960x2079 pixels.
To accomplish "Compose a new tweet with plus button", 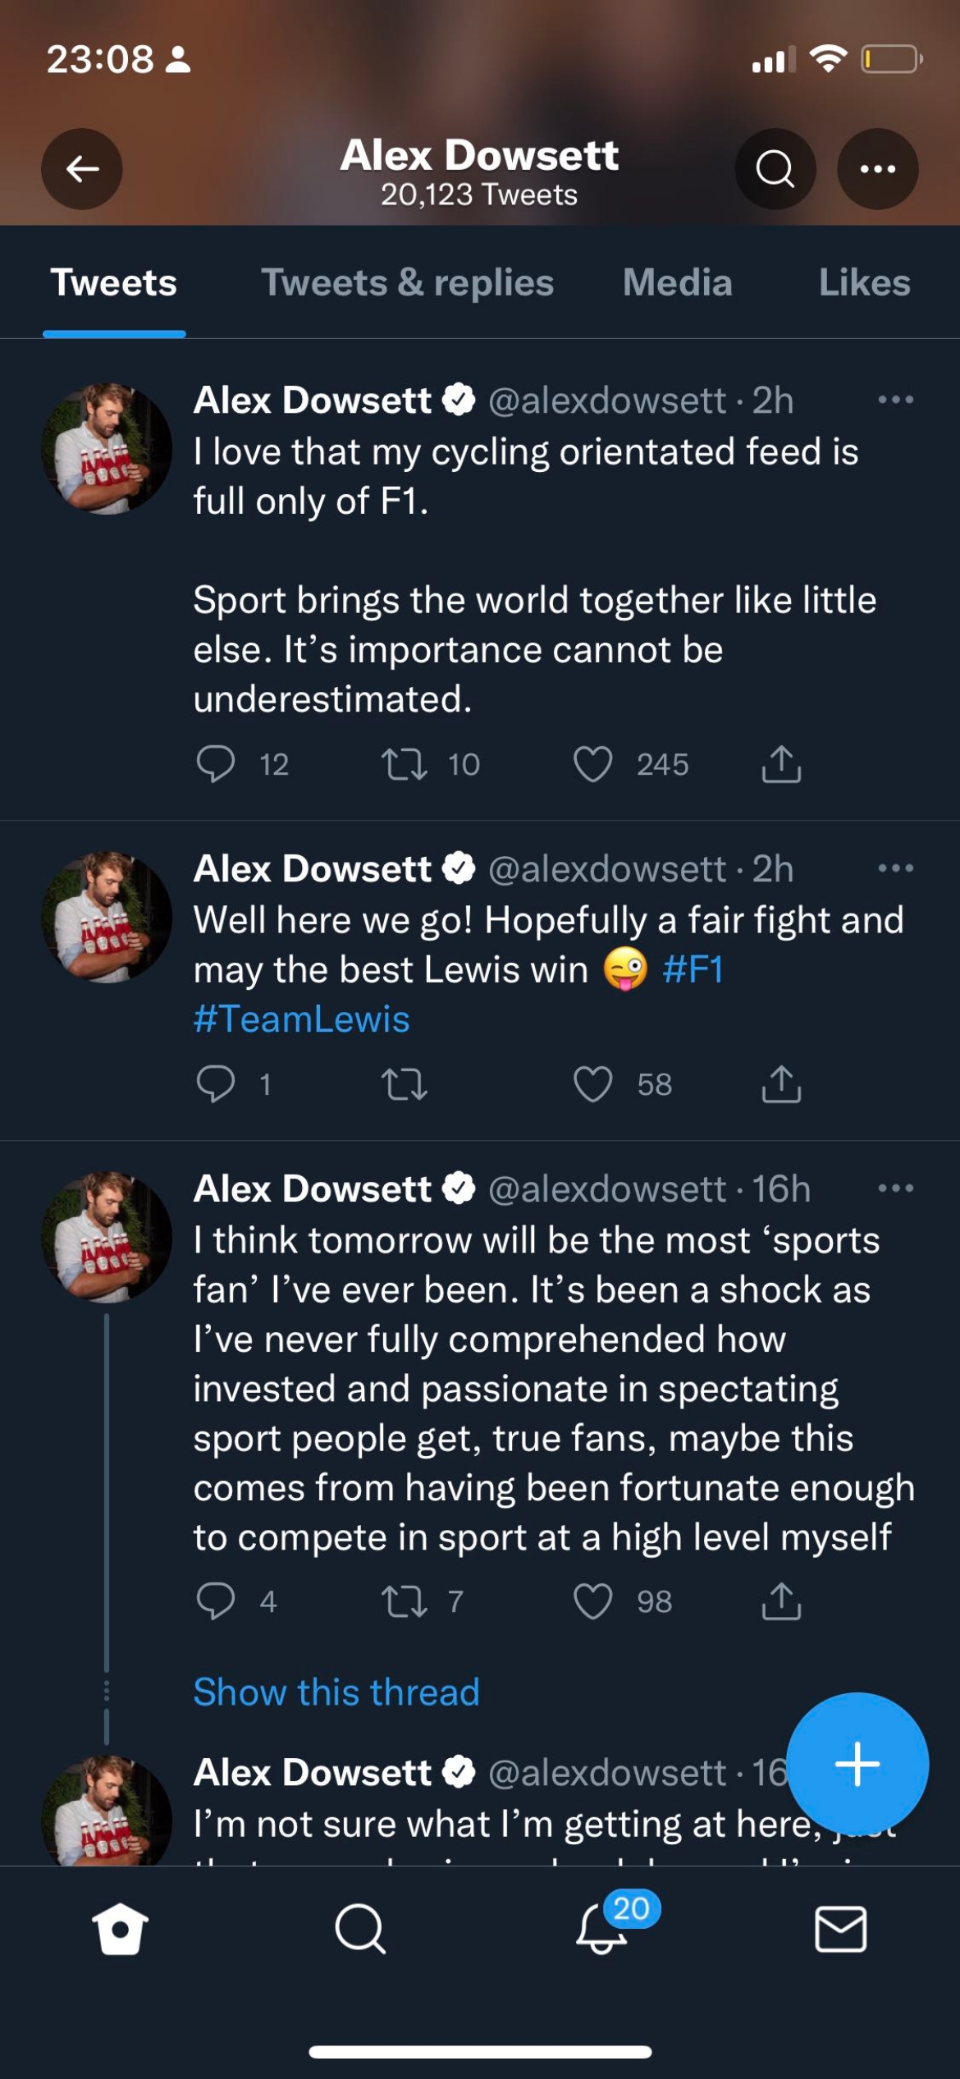I will pyautogui.click(x=857, y=1763).
